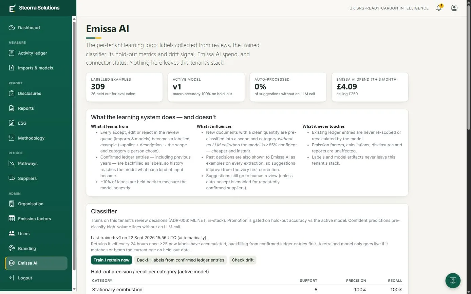
Task: Navigate to Disclosures
Action: (36, 93)
